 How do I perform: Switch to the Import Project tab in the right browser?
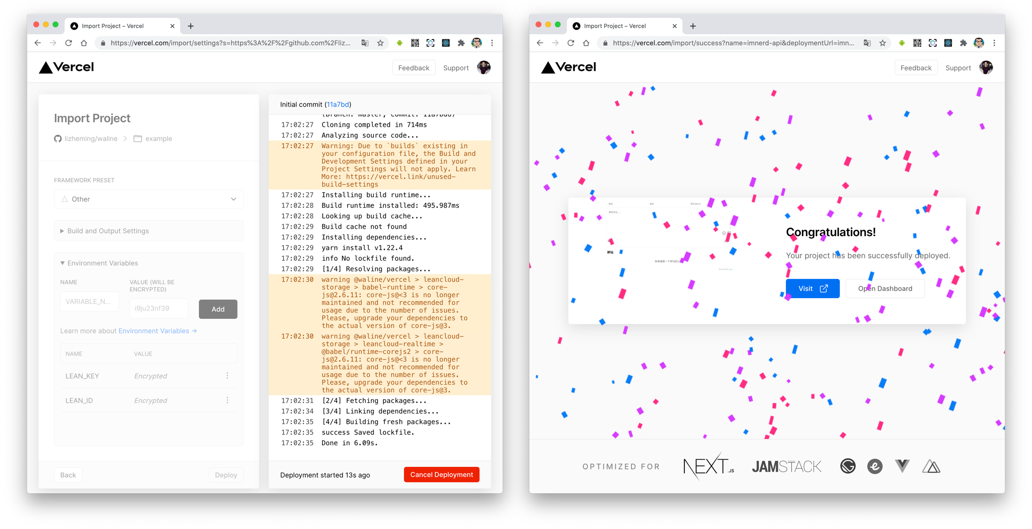coord(615,26)
